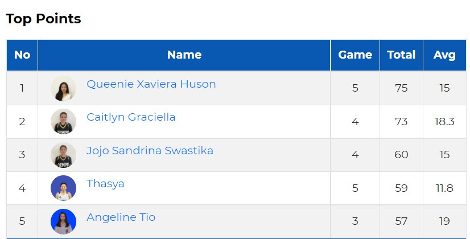Open Angeline Tio's player profile link
The width and height of the screenshot is (470, 239).
(121, 217)
